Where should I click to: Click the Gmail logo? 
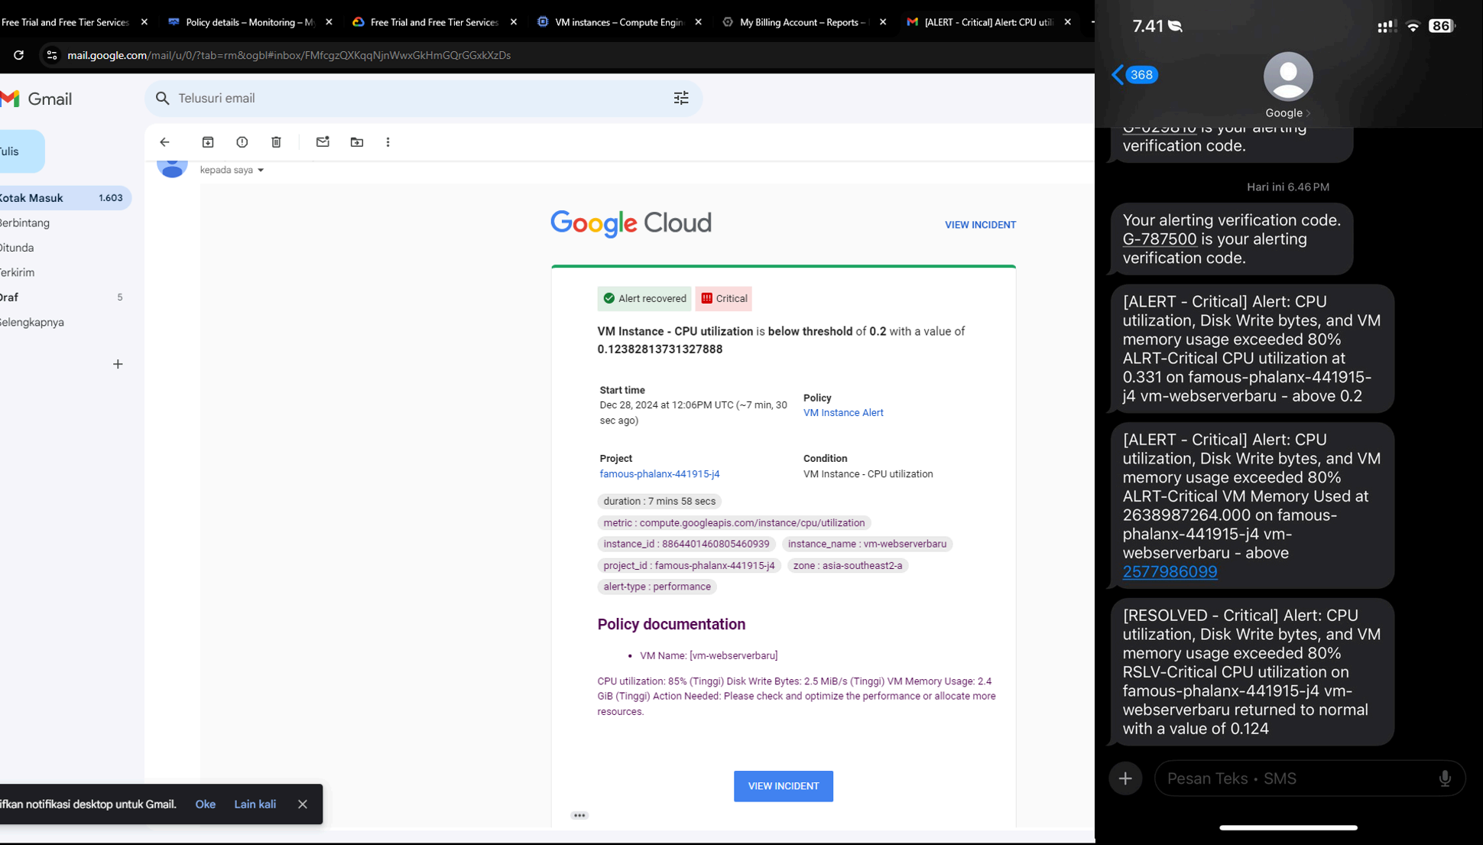pos(36,99)
